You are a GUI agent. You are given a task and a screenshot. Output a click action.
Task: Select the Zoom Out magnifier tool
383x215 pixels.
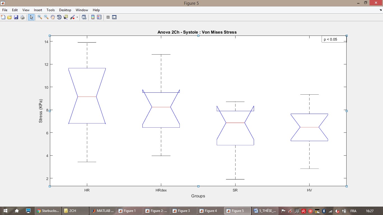(x=46, y=17)
